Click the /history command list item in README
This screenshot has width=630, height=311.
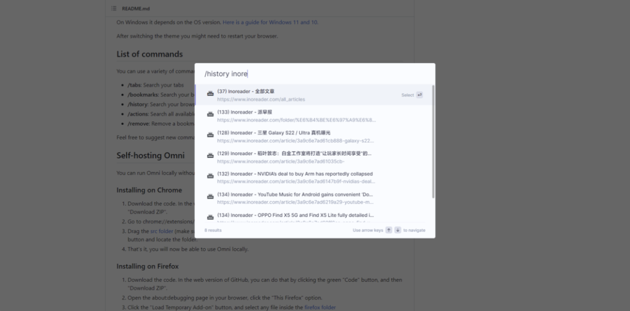161,104
